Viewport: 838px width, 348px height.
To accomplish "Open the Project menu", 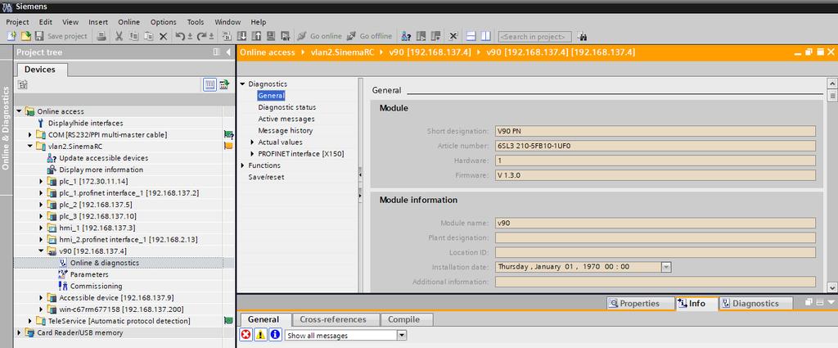I will click(x=17, y=22).
